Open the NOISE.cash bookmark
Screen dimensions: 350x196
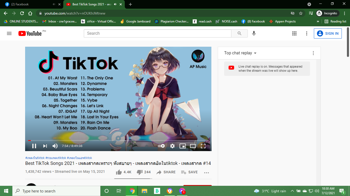(227, 21)
